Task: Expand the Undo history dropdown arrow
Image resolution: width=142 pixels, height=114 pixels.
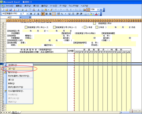Action: 58,10
